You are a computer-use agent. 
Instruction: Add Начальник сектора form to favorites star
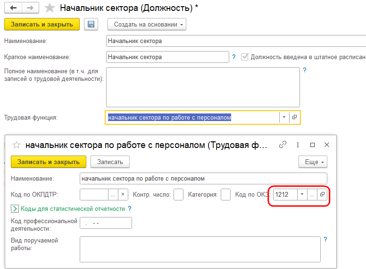coord(50,8)
